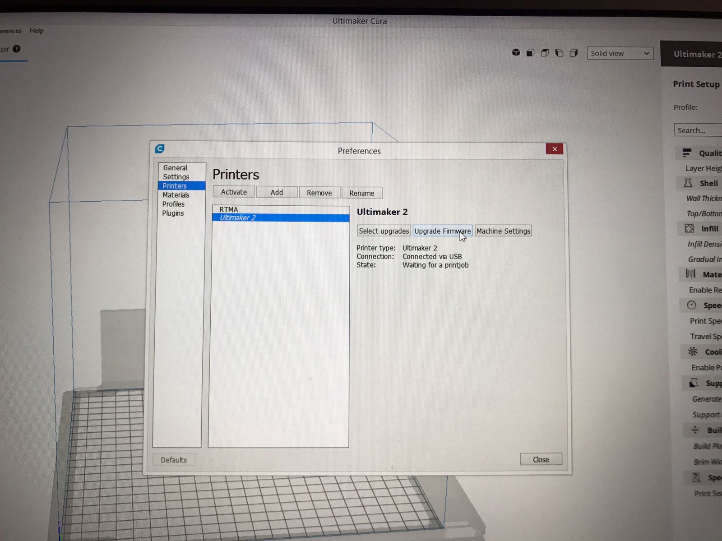Open the Materials preferences page
This screenshot has width=722, height=541.
[x=176, y=195]
